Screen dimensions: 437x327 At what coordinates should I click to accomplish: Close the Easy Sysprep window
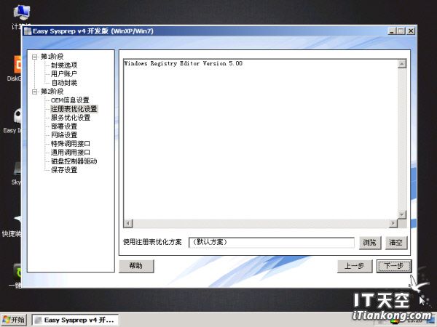coord(411,31)
